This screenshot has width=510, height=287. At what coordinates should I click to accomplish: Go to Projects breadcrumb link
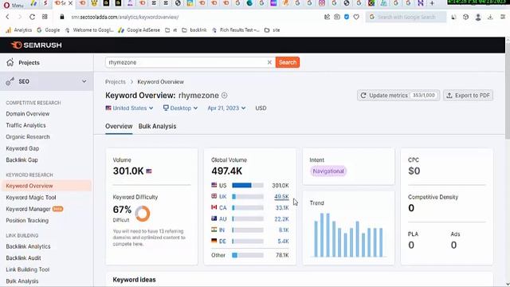115,82
